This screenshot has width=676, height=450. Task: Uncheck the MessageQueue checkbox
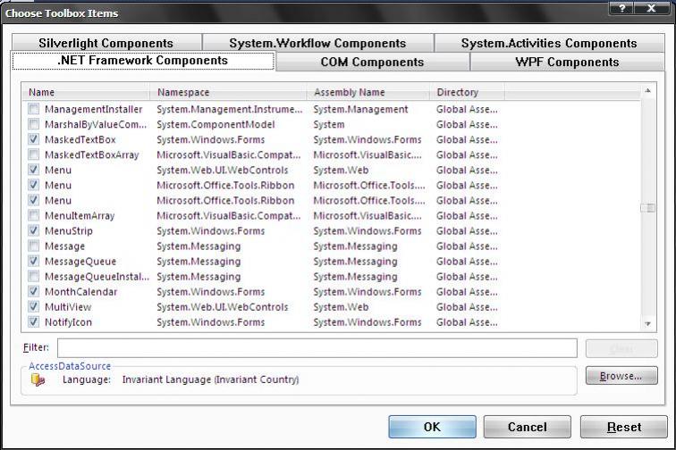pyautogui.click(x=33, y=261)
